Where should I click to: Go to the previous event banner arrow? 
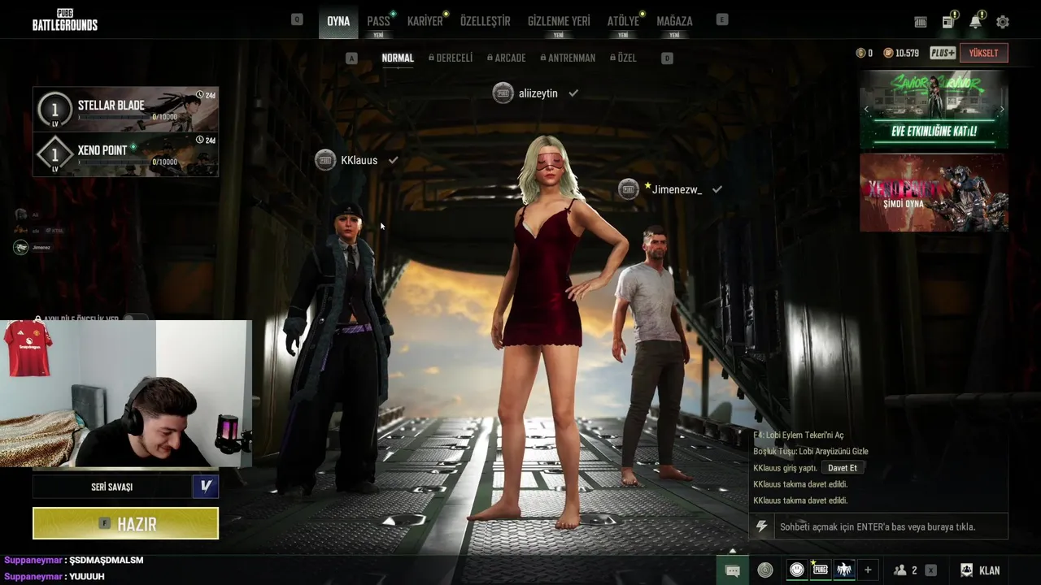point(866,109)
